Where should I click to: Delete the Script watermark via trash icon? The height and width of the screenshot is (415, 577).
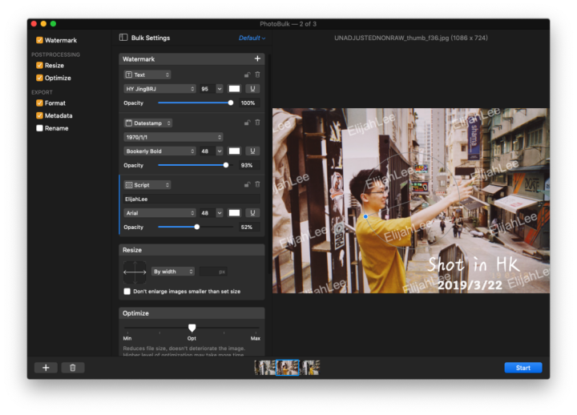click(x=257, y=184)
